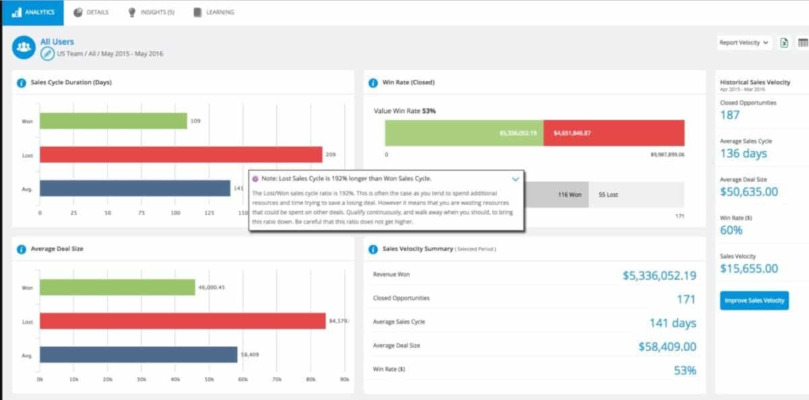Click info icon beside Average Deal Size
The height and width of the screenshot is (400, 809).
click(21, 249)
